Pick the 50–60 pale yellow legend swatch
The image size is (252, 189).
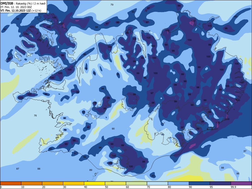(x=116, y=183)
